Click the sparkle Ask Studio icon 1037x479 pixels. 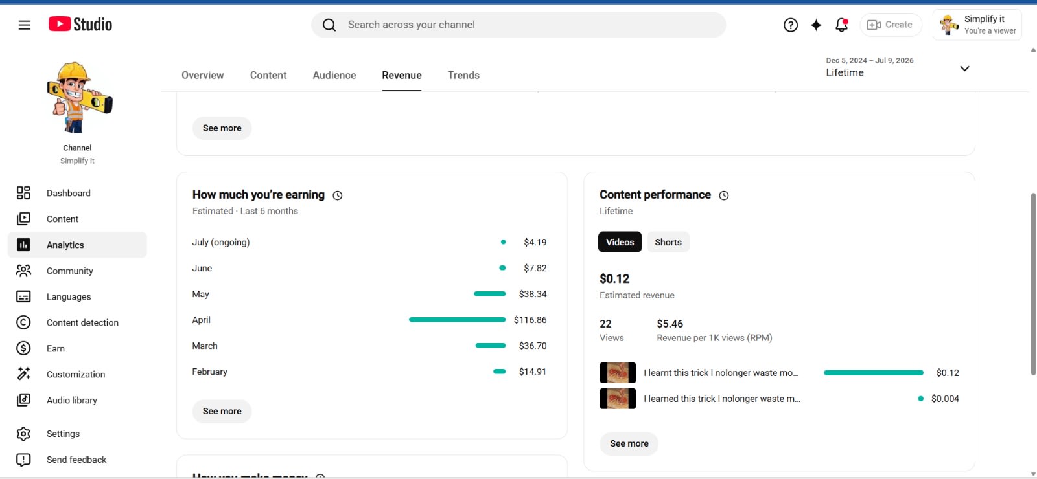point(816,25)
